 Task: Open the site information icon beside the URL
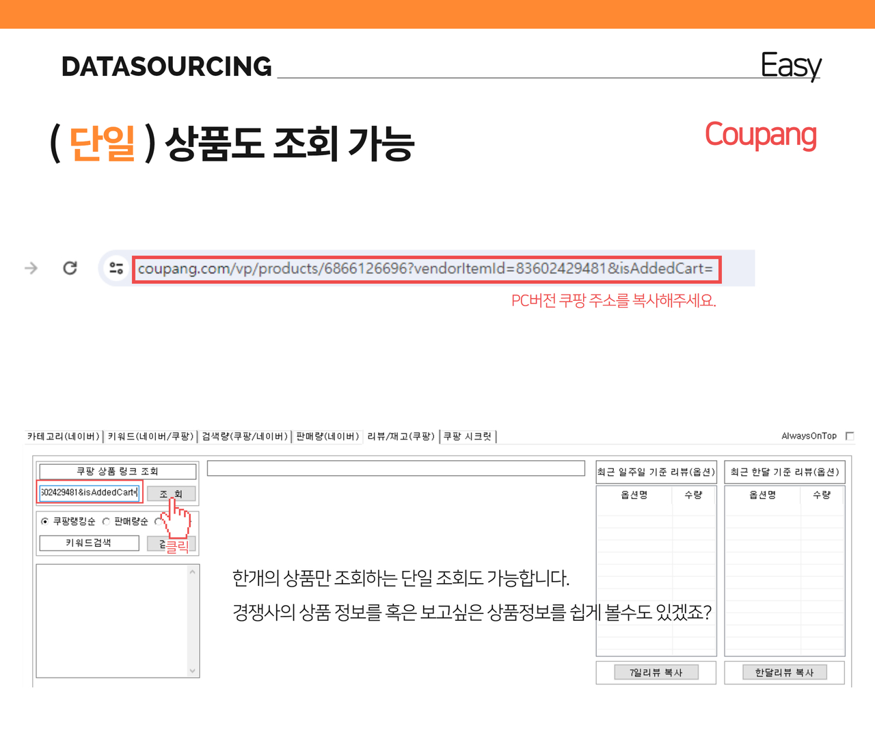tap(116, 269)
